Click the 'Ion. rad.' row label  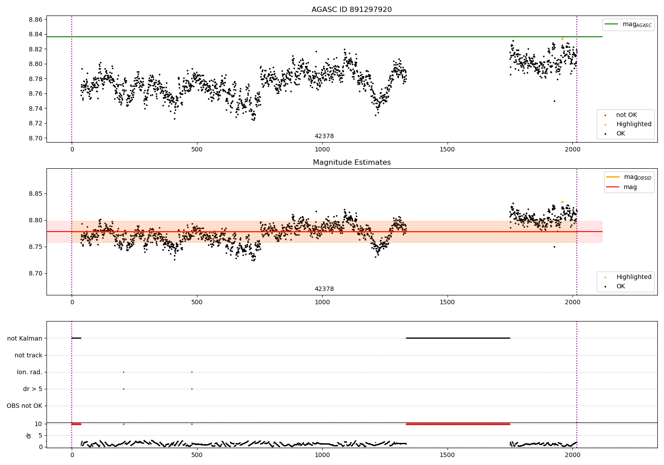tap(30, 372)
